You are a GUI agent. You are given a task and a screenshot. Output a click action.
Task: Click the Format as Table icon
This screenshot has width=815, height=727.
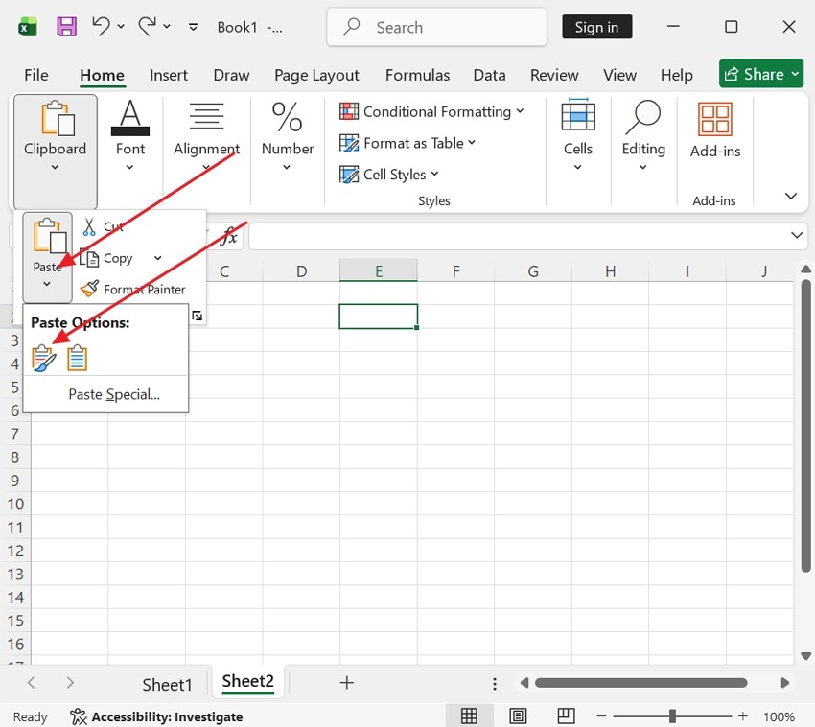(347, 143)
